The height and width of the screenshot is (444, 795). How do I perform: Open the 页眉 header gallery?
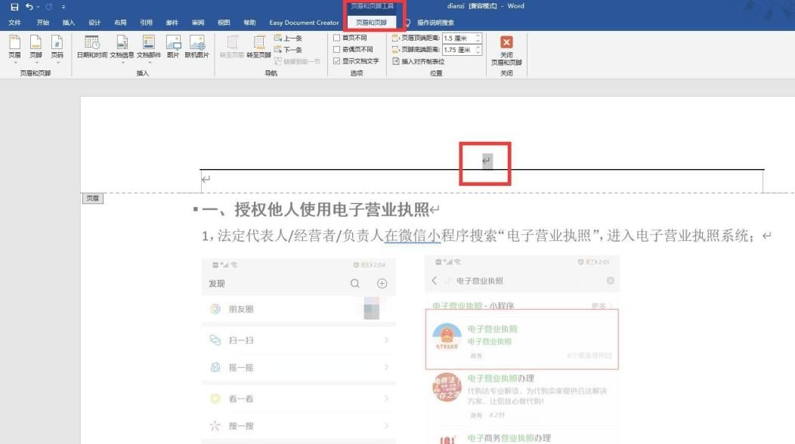pyautogui.click(x=14, y=47)
